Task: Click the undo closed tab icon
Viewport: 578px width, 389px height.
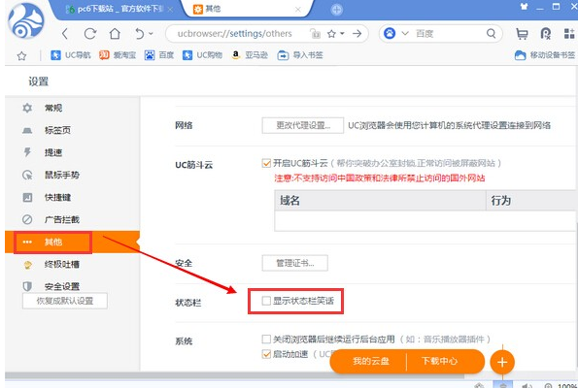Action: tap(139, 34)
